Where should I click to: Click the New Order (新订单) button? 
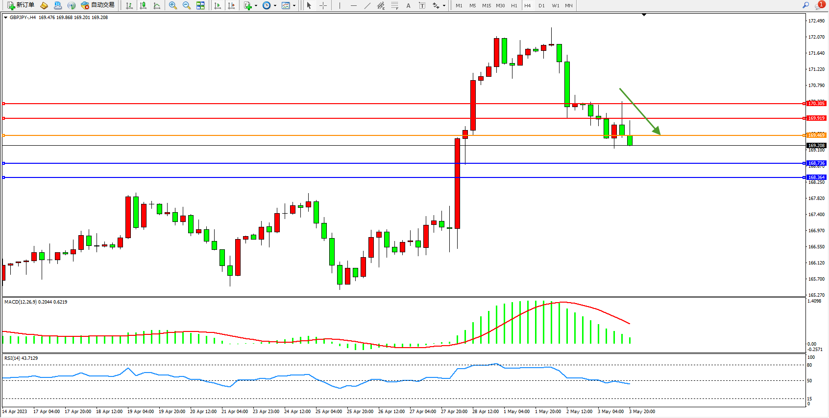[21, 5]
